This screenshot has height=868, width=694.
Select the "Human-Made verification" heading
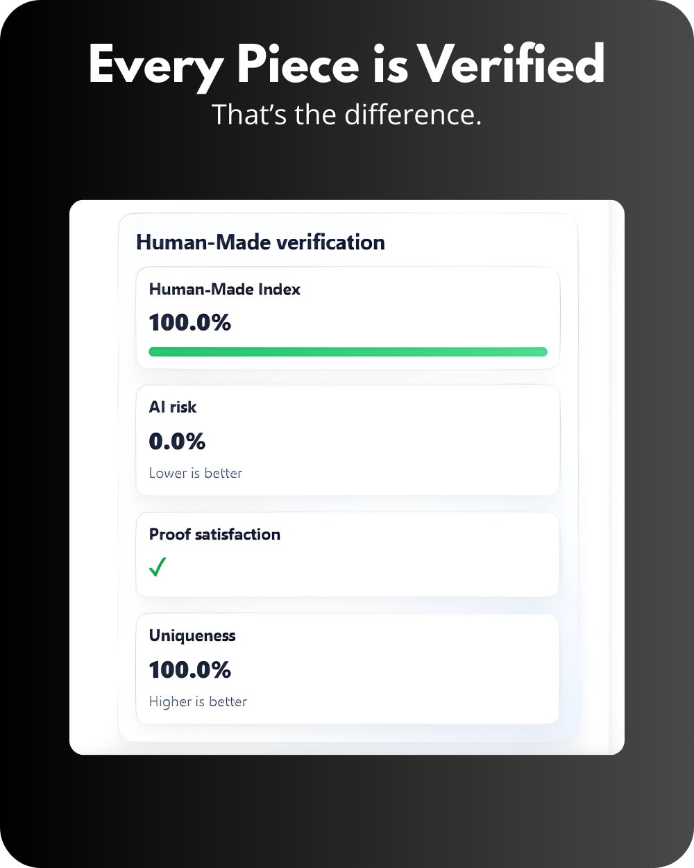point(260,242)
